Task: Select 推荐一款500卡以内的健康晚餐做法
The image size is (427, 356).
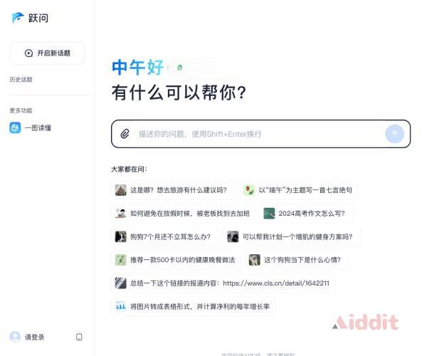Action: coord(176,260)
